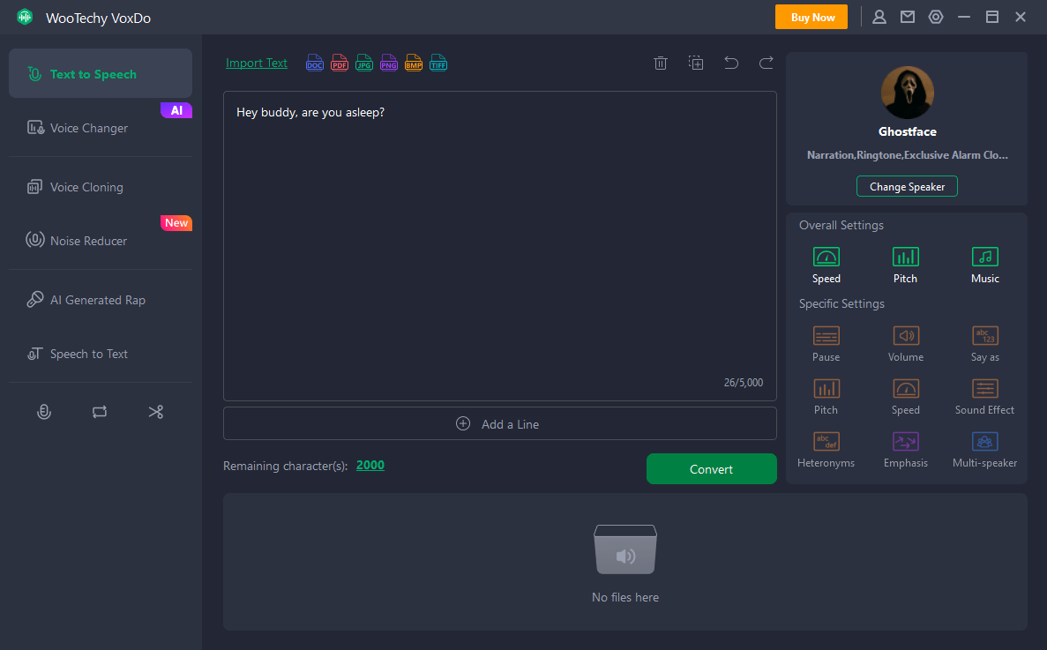The width and height of the screenshot is (1047, 650).
Task: Open the scissors audio cutter tool
Action: point(156,412)
